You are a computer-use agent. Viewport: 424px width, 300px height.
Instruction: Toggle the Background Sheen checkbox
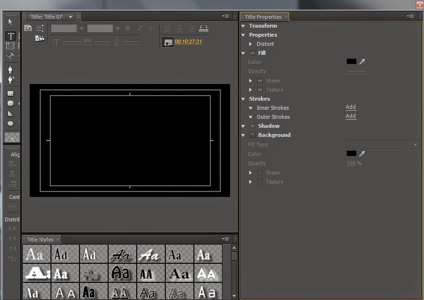(x=260, y=173)
